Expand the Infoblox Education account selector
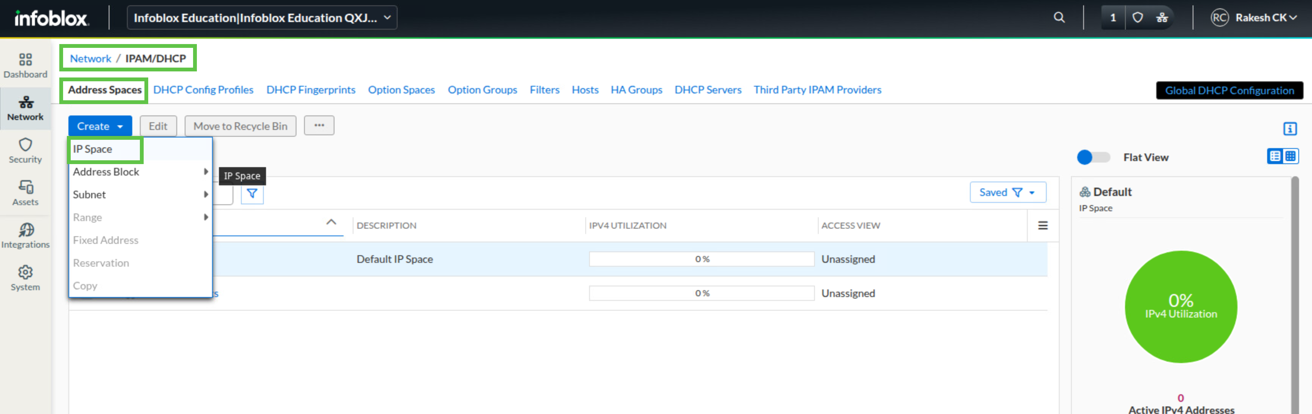 point(262,18)
